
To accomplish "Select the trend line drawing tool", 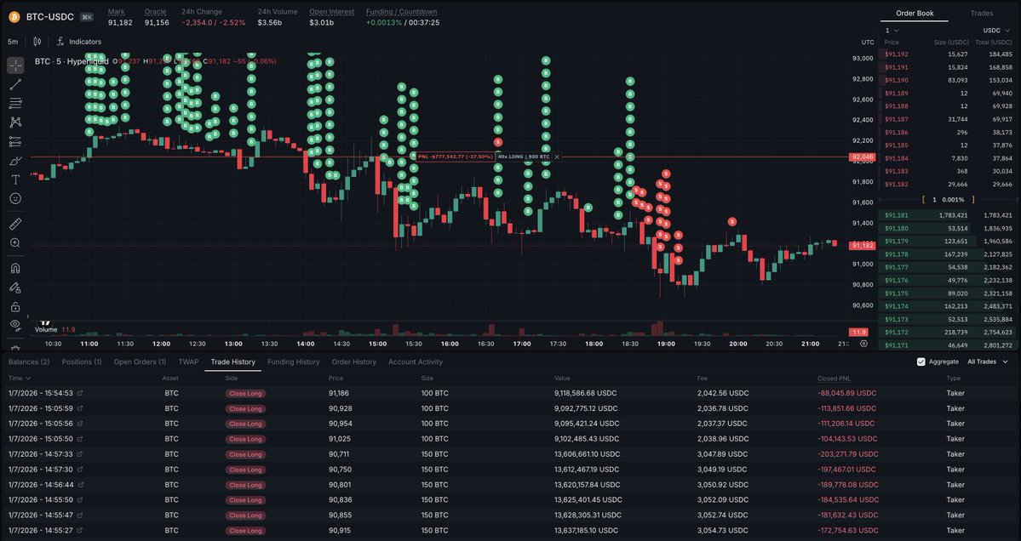I will click(x=15, y=85).
